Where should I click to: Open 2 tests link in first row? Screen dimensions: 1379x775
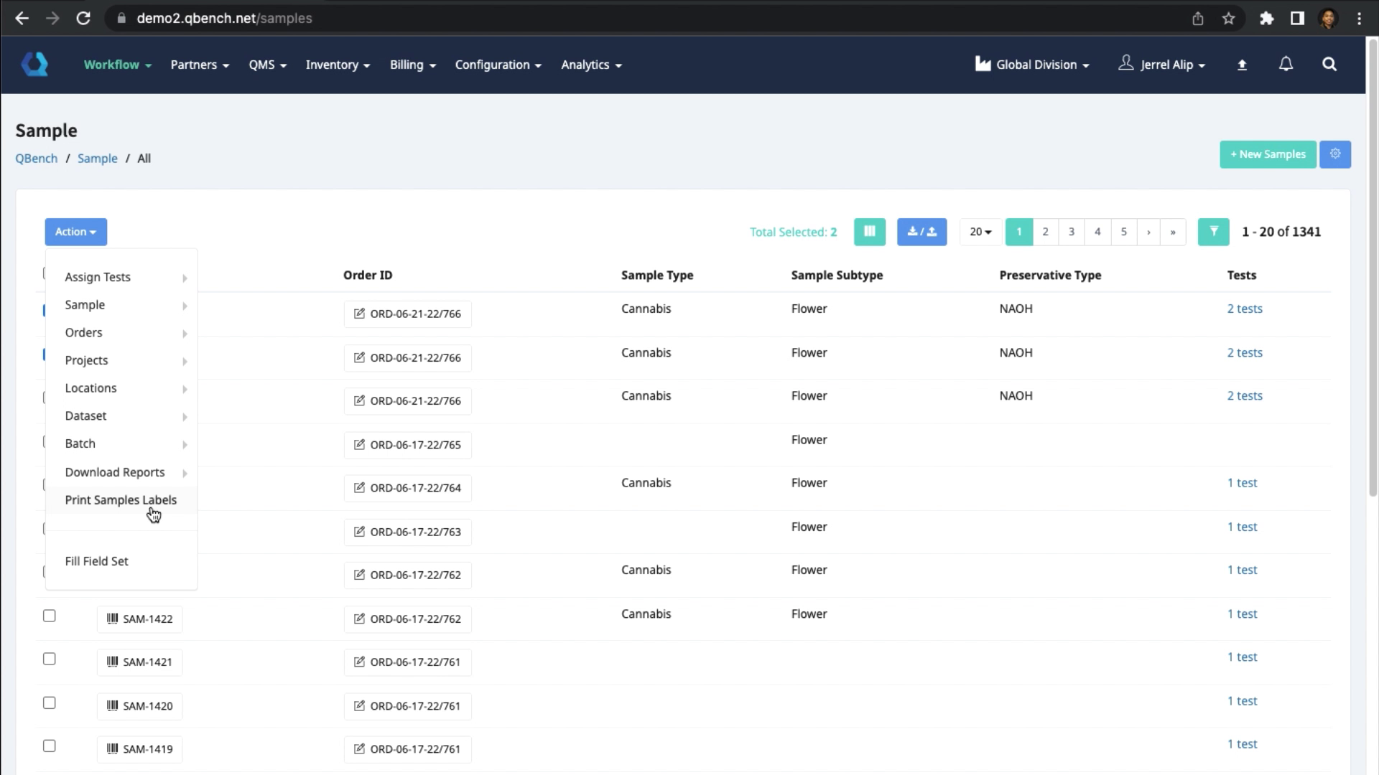(1245, 309)
